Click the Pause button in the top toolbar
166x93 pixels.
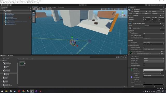coord(83,5)
